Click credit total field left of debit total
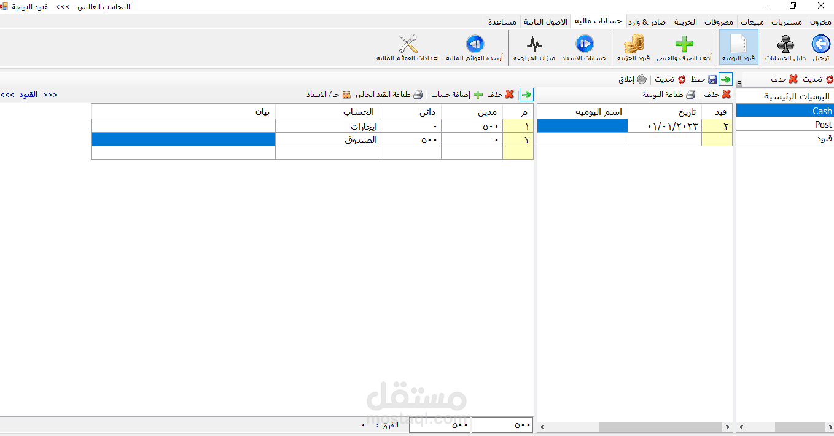Image resolution: width=834 pixels, height=436 pixels. [x=440, y=425]
